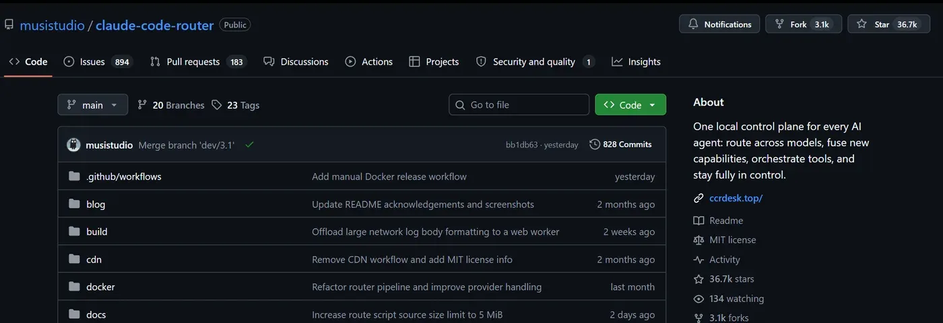Jump to the Readme link
This screenshot has height=323, width=943.
726,221
